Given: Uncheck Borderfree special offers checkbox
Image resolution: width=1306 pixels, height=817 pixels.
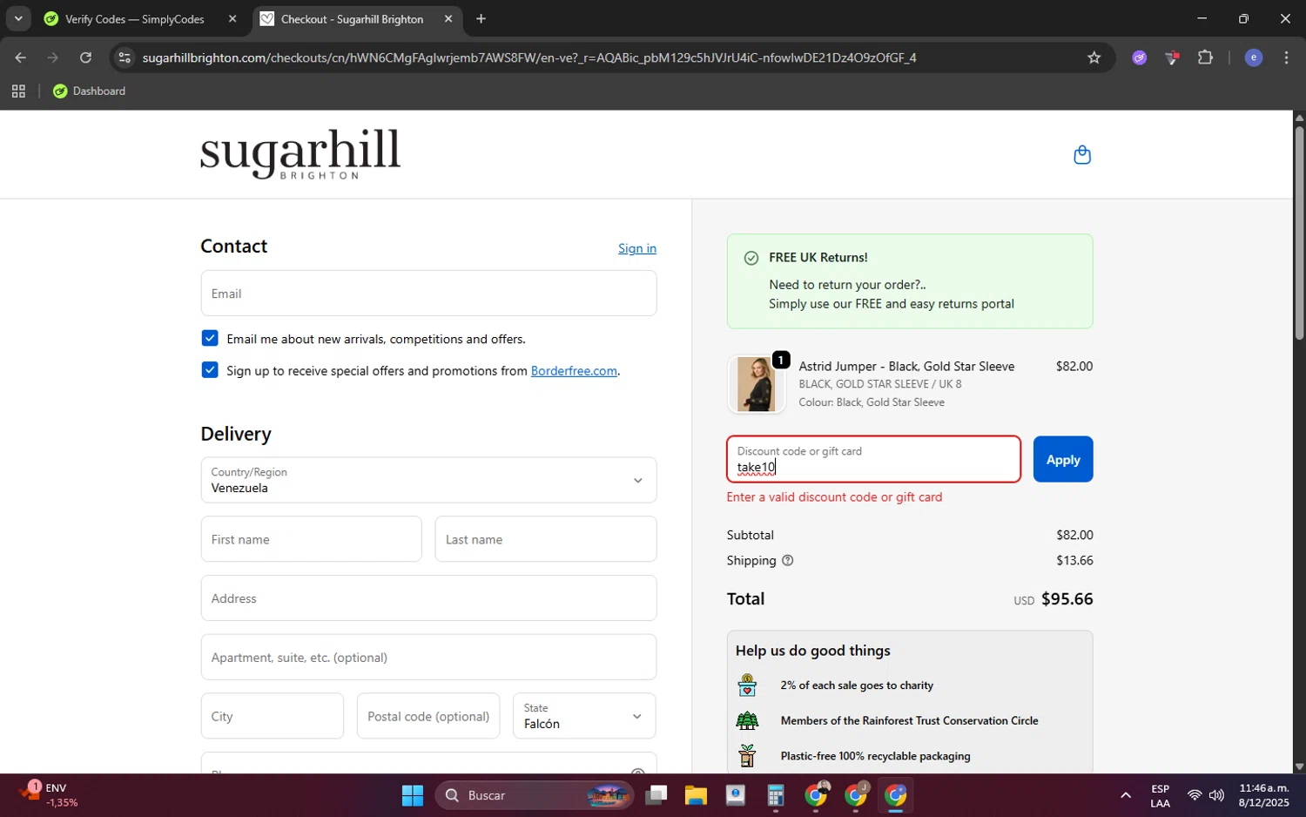Looking at the screenshot, I should click(x=210, y=370).
